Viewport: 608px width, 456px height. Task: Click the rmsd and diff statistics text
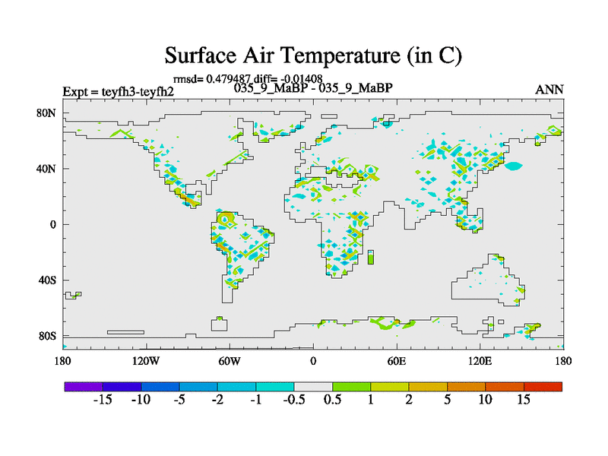(249, 78)
